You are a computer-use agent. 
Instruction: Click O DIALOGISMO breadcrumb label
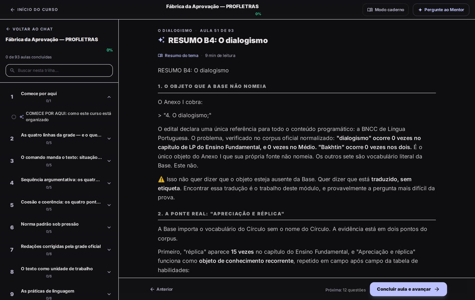tap(175, 31)
